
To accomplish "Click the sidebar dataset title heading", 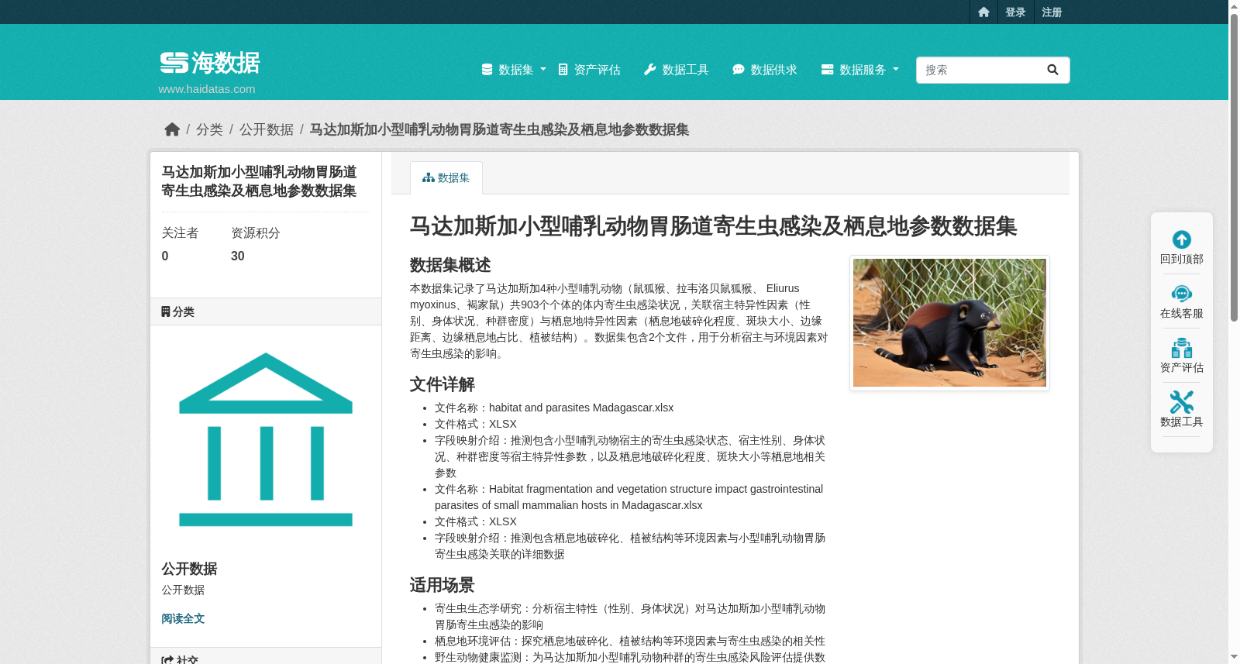I will [259, 181].
